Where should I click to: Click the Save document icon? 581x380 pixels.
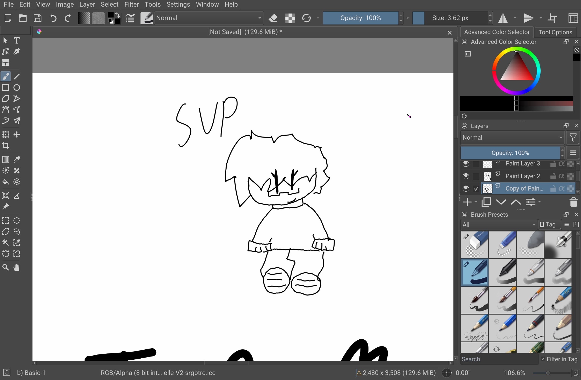point(38,18)
